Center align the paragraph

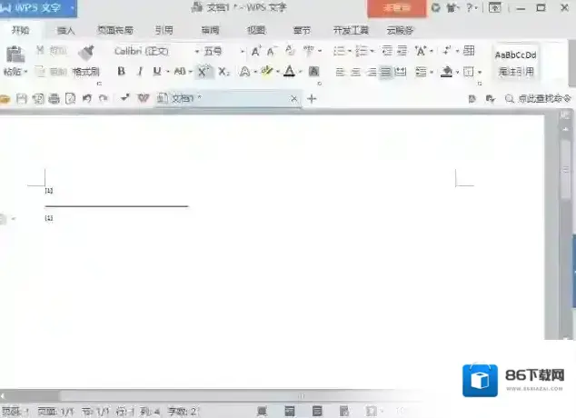[355, 72]
